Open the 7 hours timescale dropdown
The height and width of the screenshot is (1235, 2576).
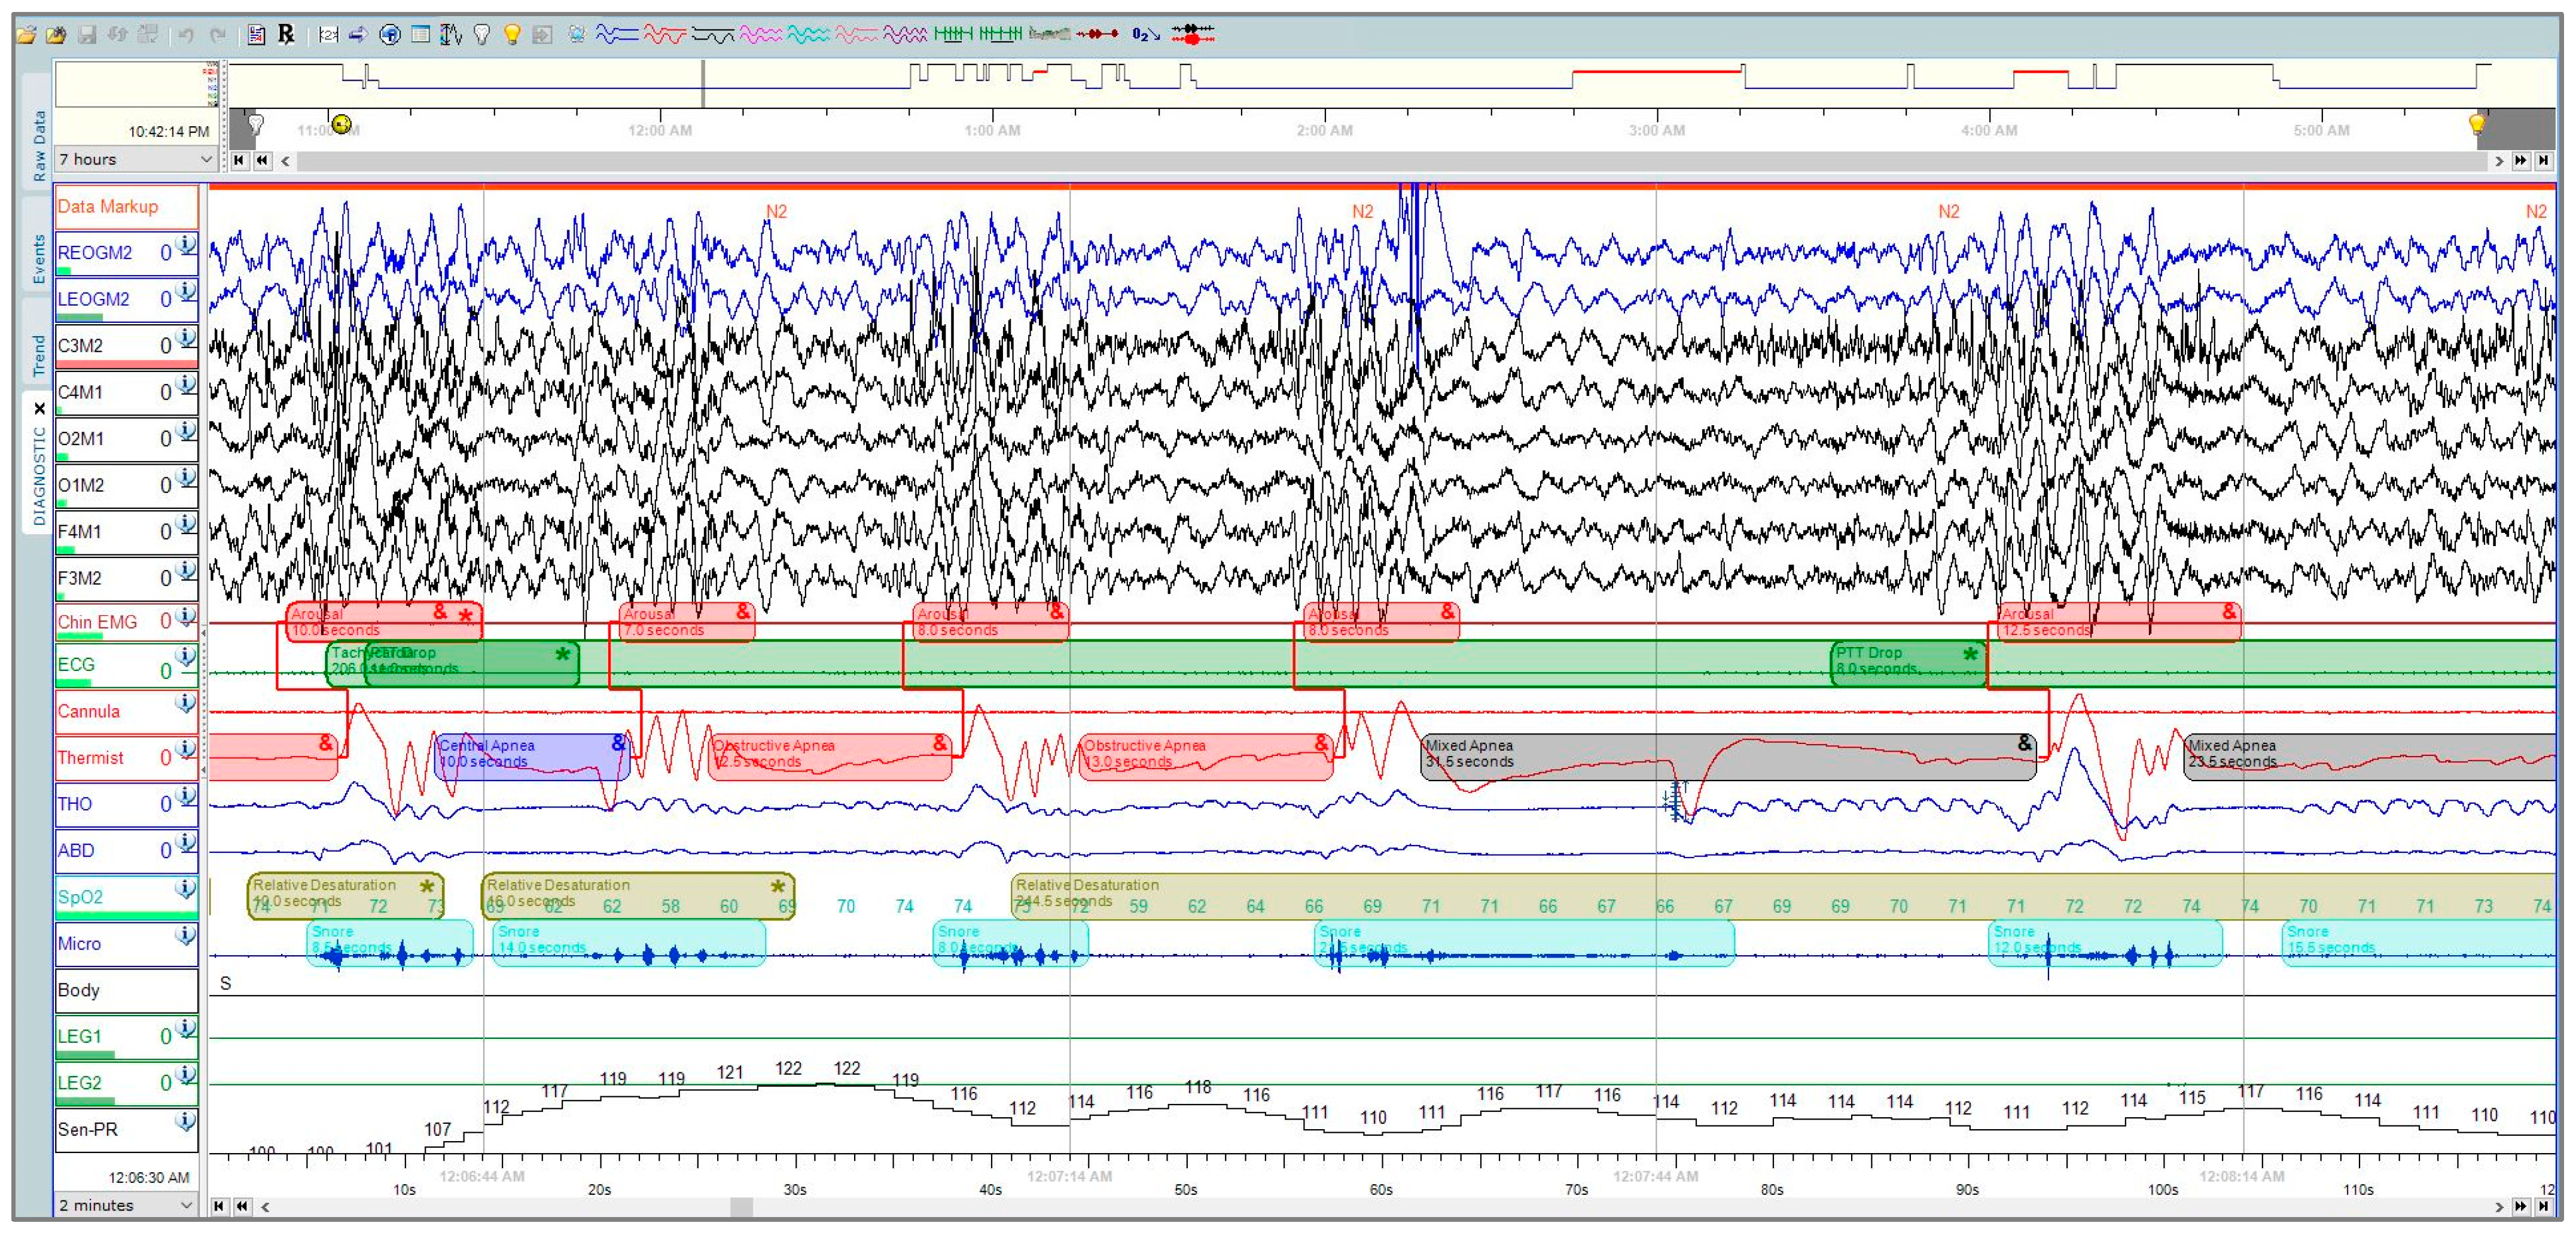point(135,160)
